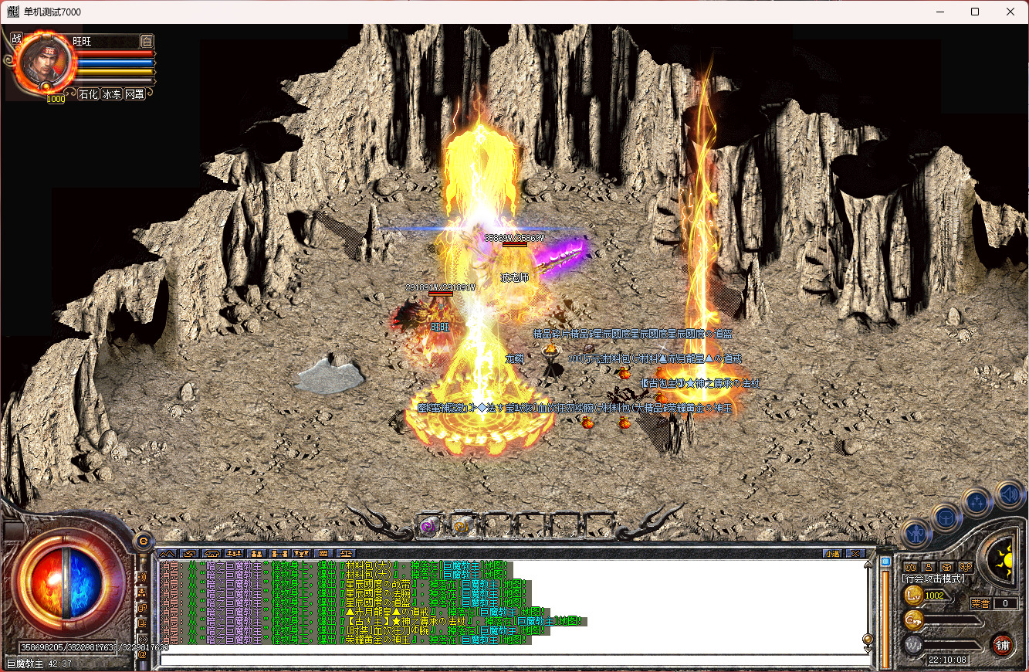Screen dimensions: 1029x672
Task: Switch the 行会攻击模式 attack mode label
Action: pyautogui.click(x=933, y=579)
